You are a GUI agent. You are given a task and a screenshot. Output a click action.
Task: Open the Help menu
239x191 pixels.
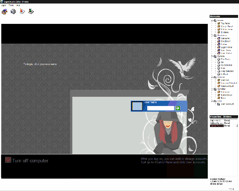click(x=18, y=5)
